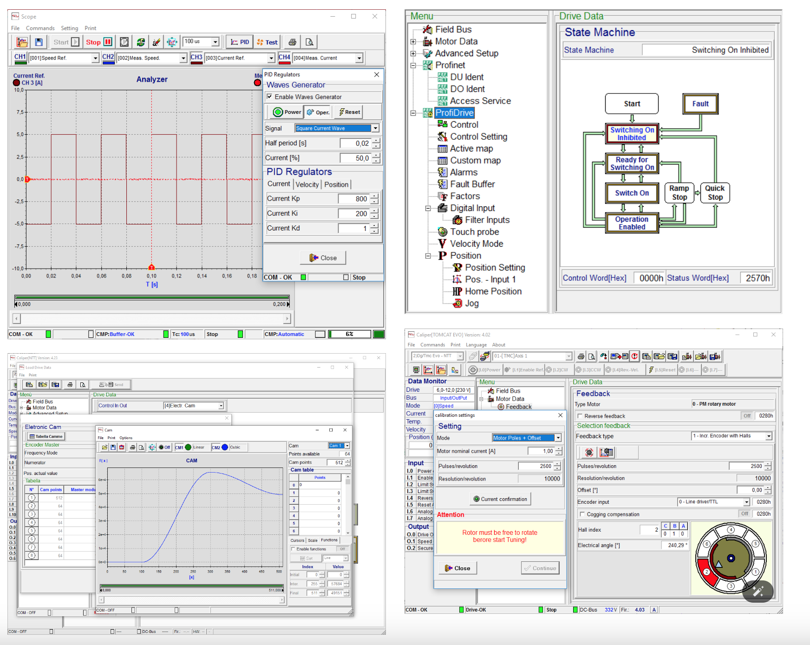This screenshot has height=645, width=810.
Task: Open the CH1 Speed Ref. channel dropdown
Action: (x=95, y=58)
